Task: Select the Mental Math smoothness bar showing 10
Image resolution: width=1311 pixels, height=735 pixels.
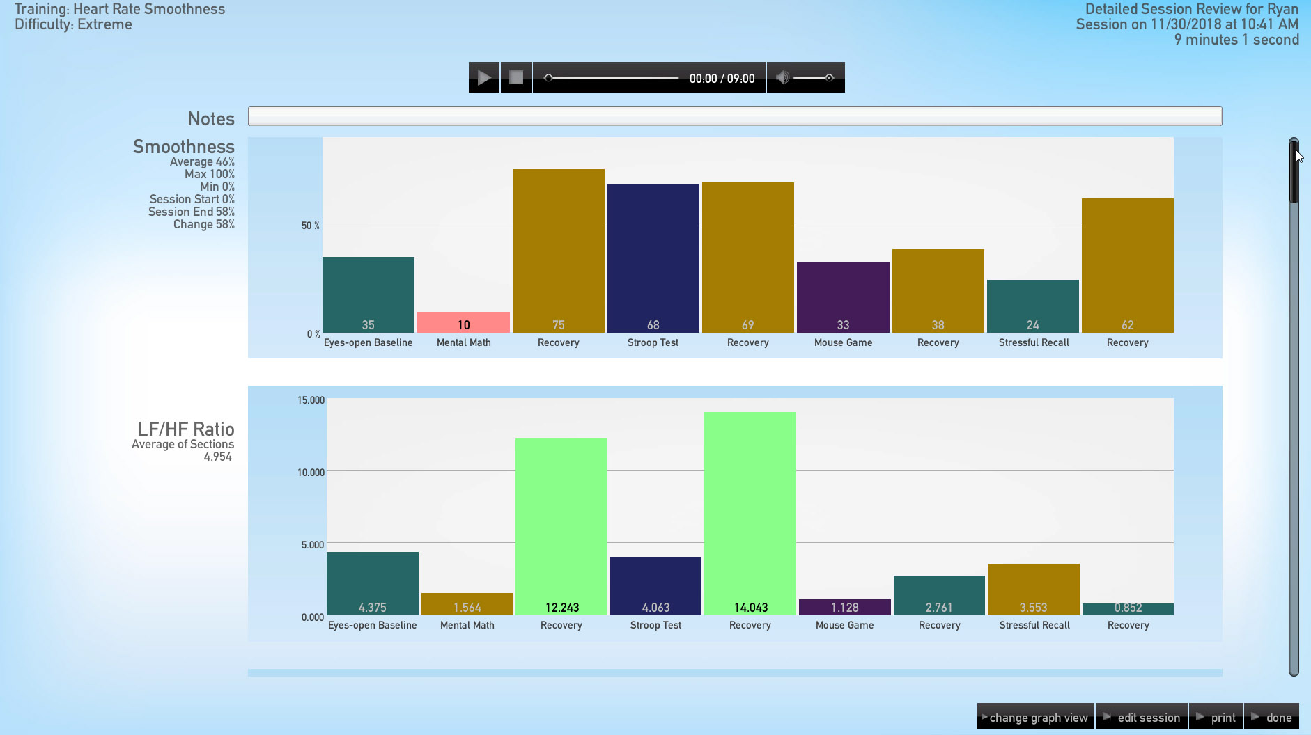Action: 463,322
